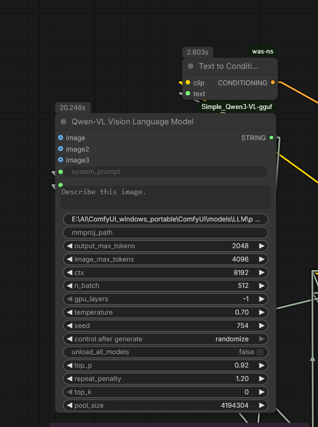The height and width of the screenshot is (427, 318).
Task: Select the Text to Conditi... node title
Action: pyautogui.click(x=229, y=66)
